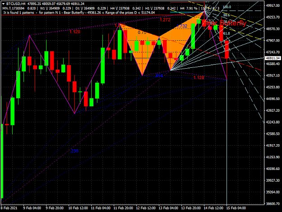The height and width of the screenshot is (212, 282).
Task: Click the 61.8 Fibonacci level label
Action: click(x=227, y=33)
